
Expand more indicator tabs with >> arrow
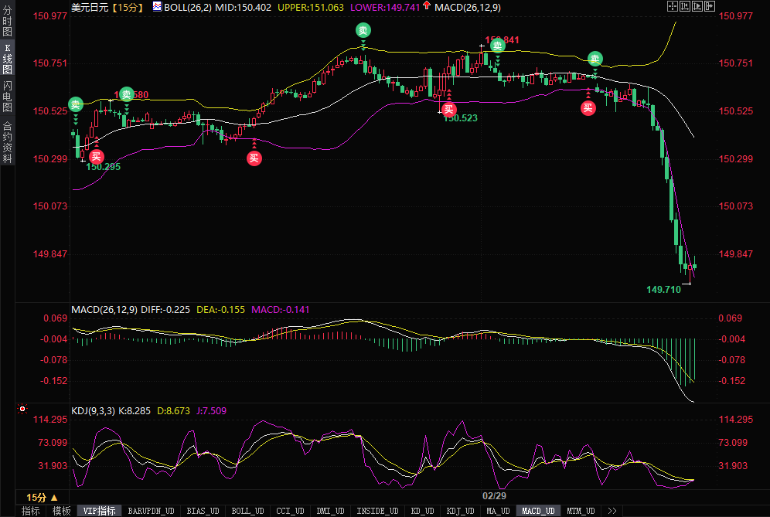click(x=612, y=511)
